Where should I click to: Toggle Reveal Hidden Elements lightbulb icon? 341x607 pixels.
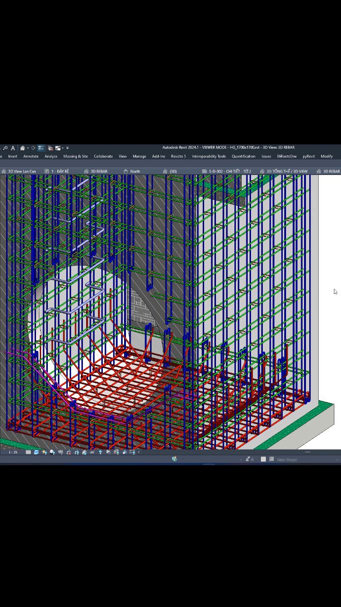pos(100,452)
